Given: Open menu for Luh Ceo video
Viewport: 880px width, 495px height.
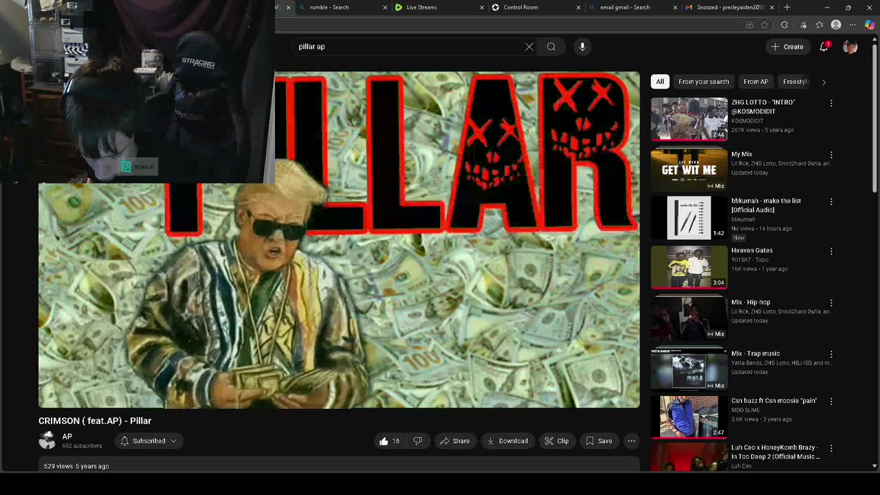Looking at the screenshot, I should coord(831,448).
